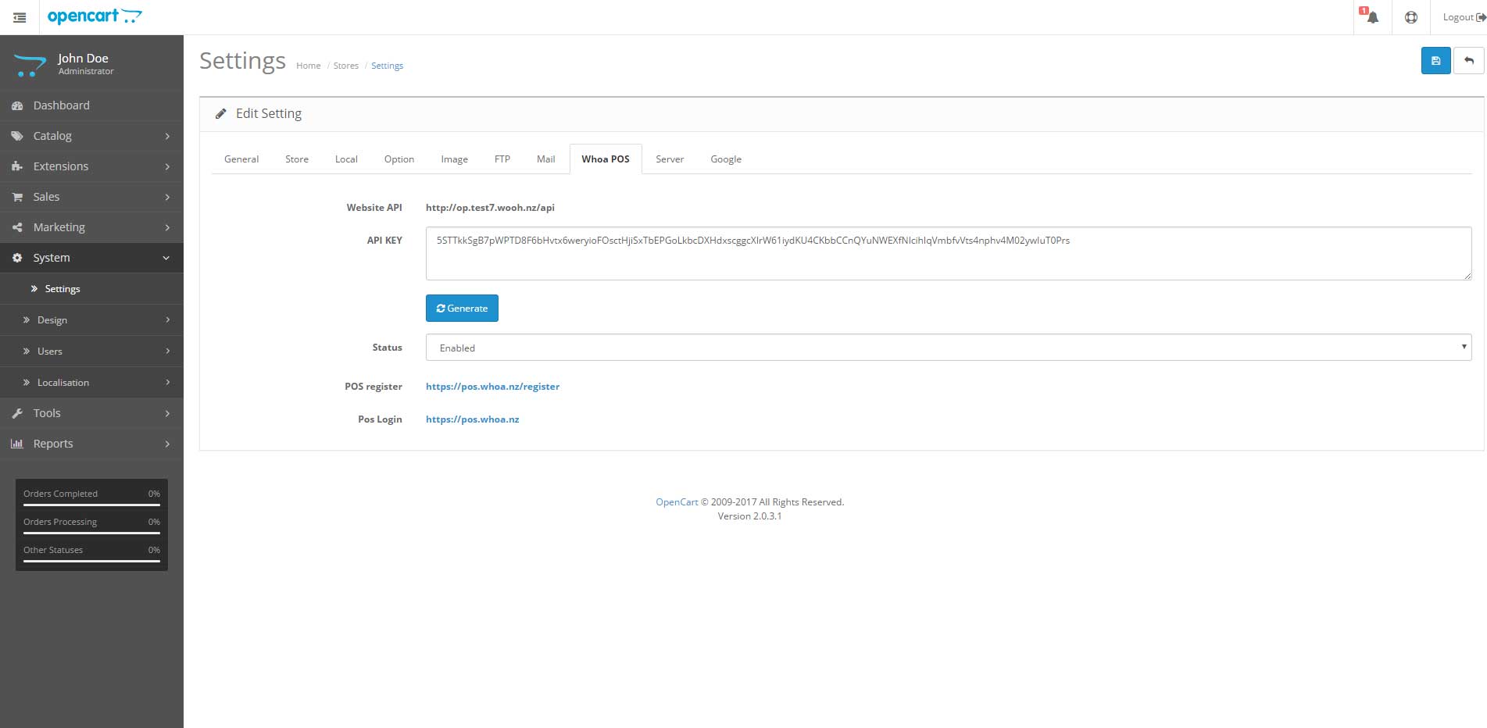1487x728 pixels.
Task: Expand the Catalog menu chevron
Action: (167, 136)
